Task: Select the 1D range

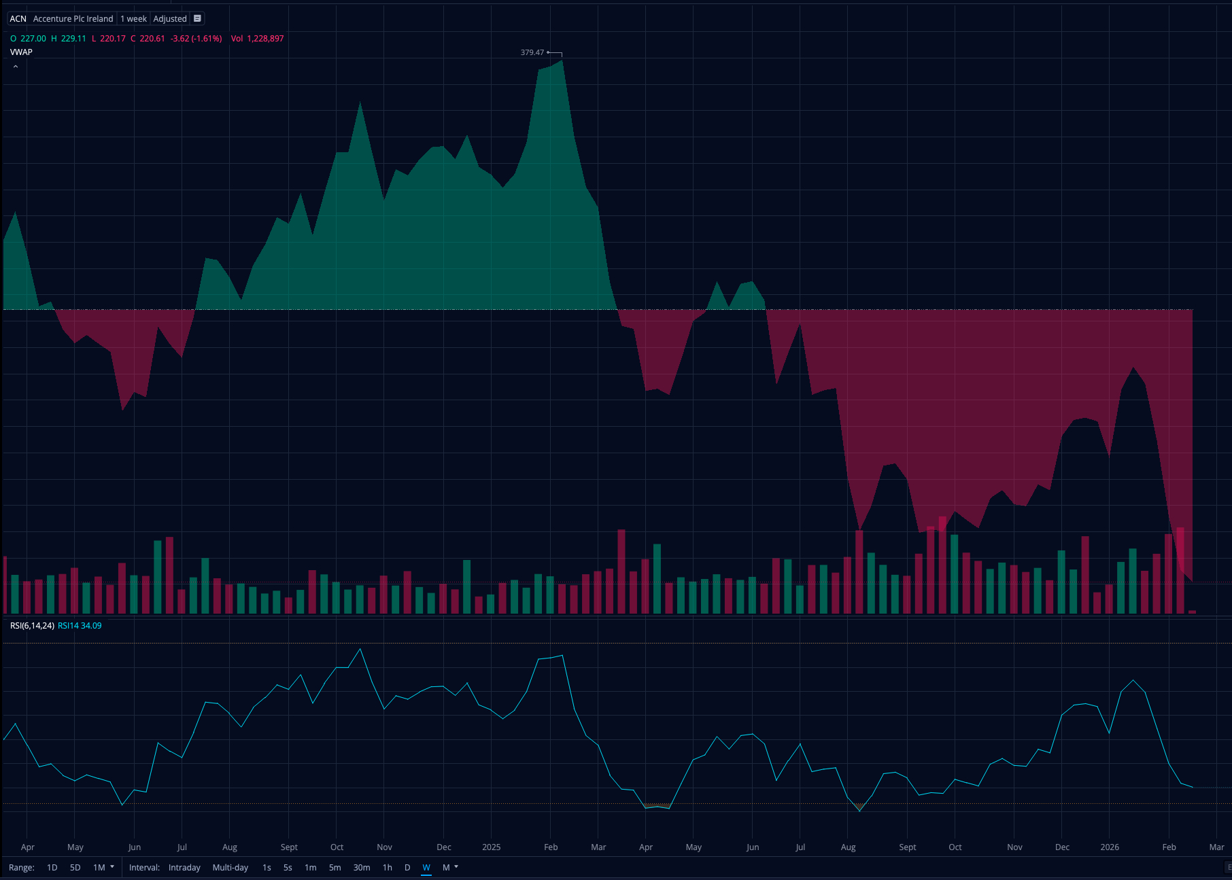Action: (x=52, y=867)
